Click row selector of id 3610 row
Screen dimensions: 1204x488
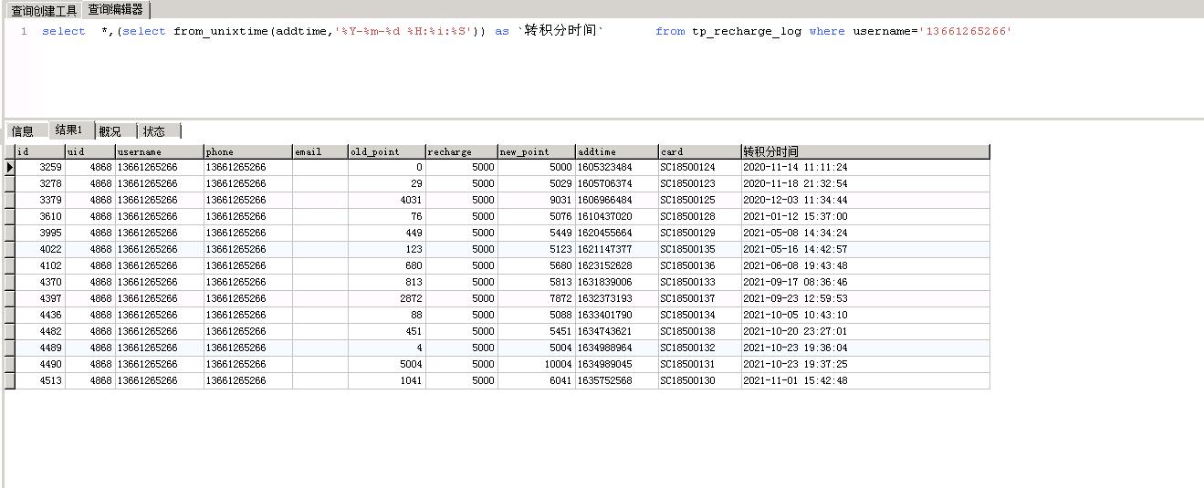tap(10, 217)
